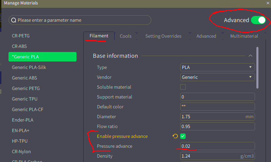The image size is (271, 162).
Task: Toggle the Advanced mode switch
Action: [x=258, y=20]
